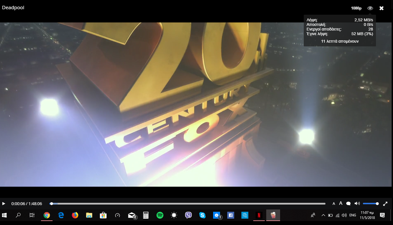
Task: Open the system volume tray icon
Action: point(344,215)
